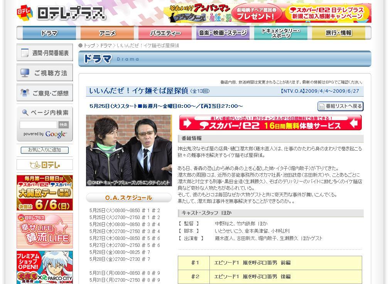Open the 旅行・情報 navigation tab
The height and width of the screenshot is (284, 388).
339,33
